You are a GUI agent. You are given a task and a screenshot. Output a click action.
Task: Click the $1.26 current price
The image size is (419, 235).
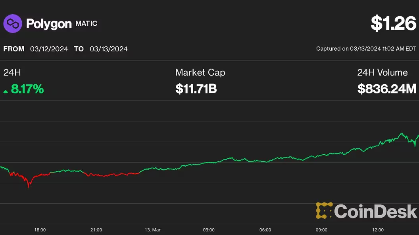[393, 24]
